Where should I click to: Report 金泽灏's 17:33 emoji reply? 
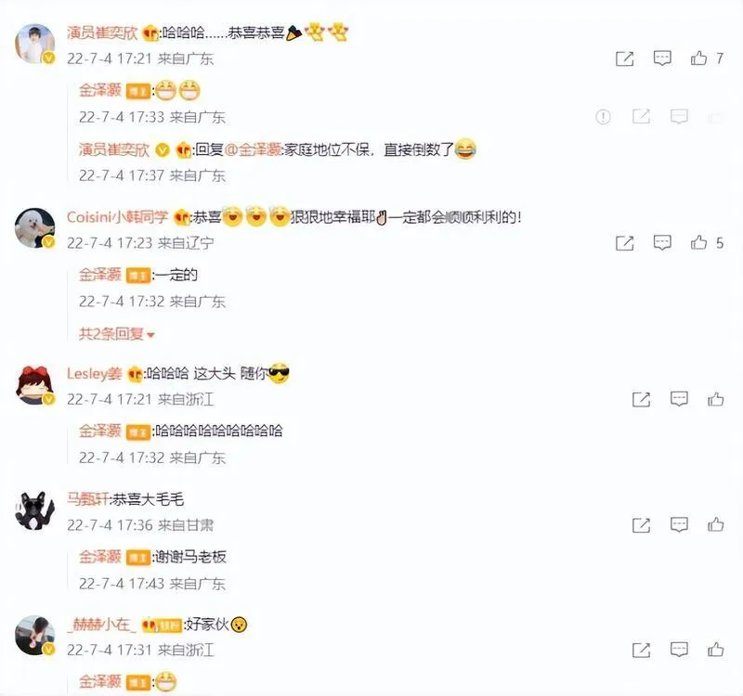click(x=603, y=117)
